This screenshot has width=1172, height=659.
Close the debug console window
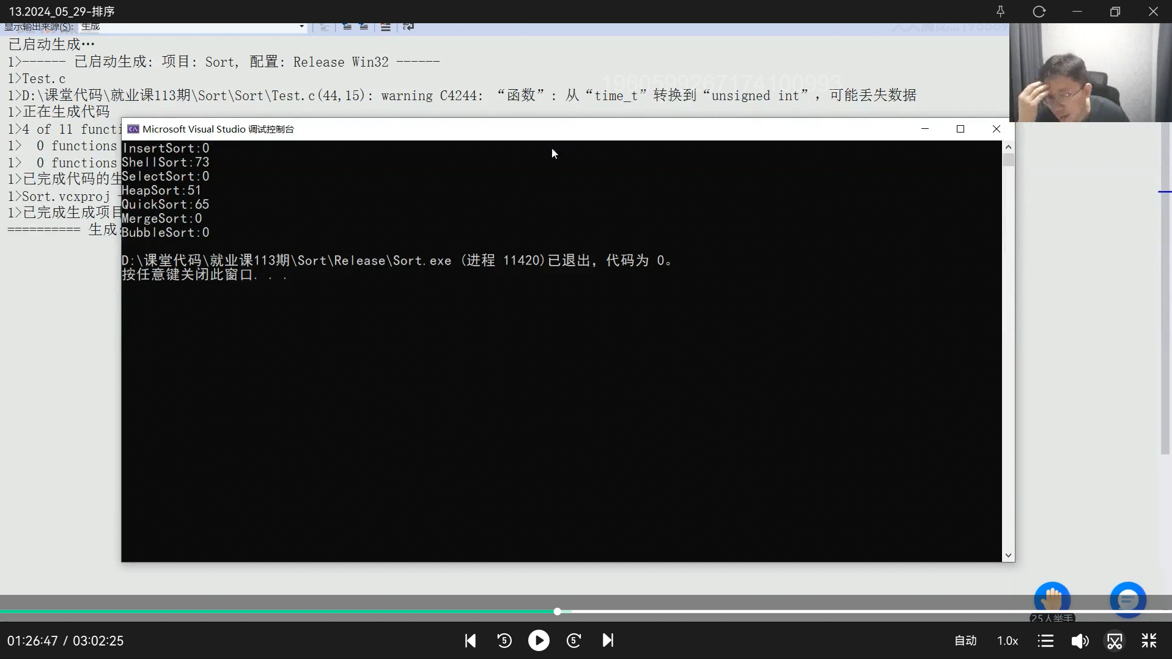tap(997, 129)
